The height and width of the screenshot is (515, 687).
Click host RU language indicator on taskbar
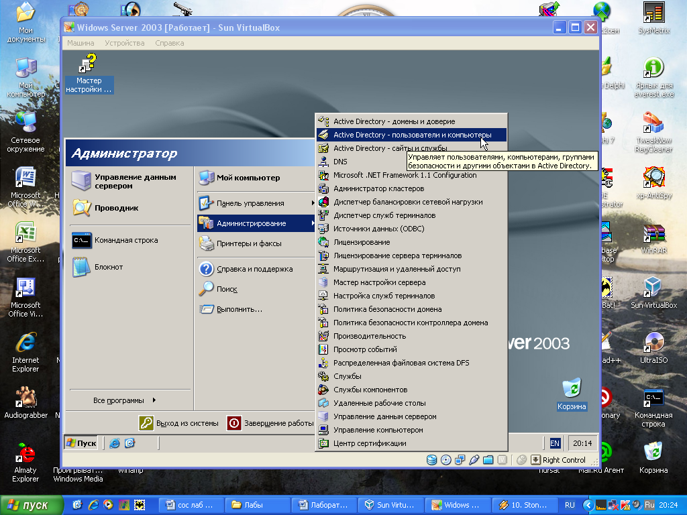point(570,505)
